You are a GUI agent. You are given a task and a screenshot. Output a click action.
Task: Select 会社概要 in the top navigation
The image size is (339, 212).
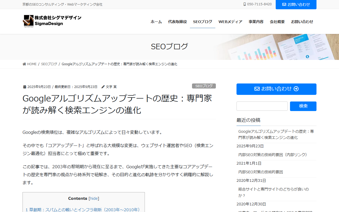pos(277,22)
